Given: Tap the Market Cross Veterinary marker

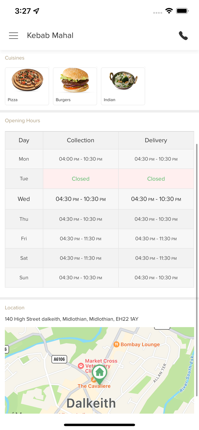Looking at the screenshot, I should [x=81, y=366].
